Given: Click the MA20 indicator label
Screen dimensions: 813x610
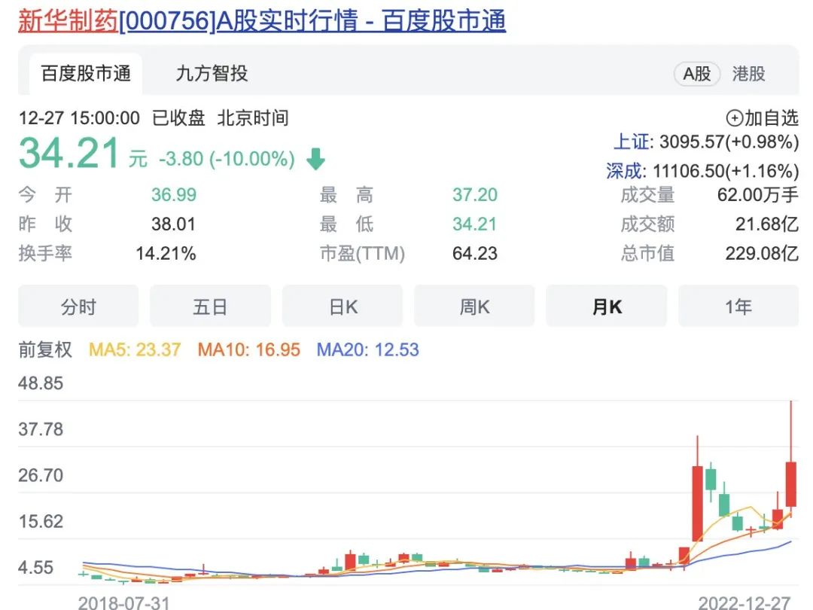Looking at the screenshot, I should pos(367,349).
